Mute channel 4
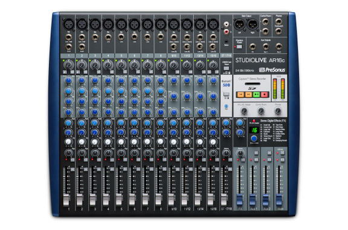348x230 pixels. [112, 160]
